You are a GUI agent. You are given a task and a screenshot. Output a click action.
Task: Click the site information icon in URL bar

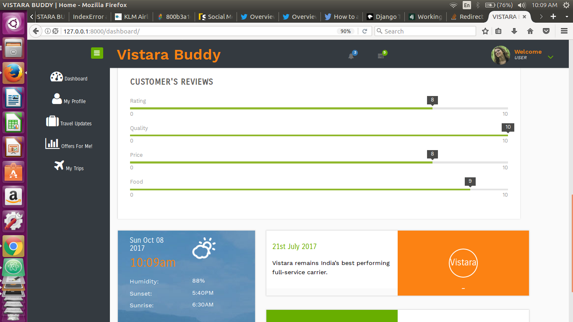point(47,31)
